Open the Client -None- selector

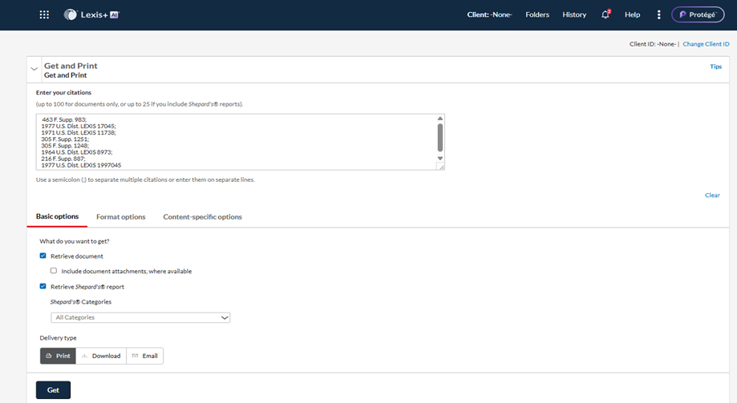489,14
